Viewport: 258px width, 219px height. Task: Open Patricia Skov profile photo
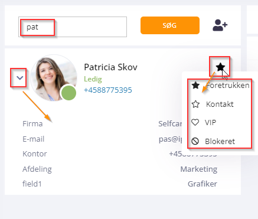coord(54,78)
